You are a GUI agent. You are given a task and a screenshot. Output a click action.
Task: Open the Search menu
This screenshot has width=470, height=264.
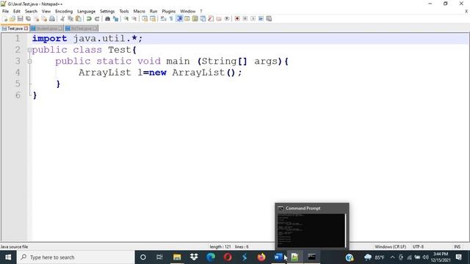(x=31, y=11)
